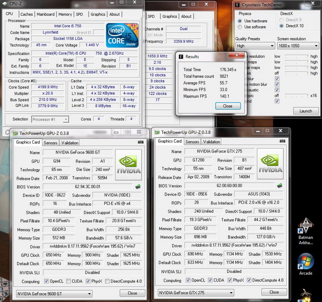Click Average FPS value 55.7

(x=224, y=83)
